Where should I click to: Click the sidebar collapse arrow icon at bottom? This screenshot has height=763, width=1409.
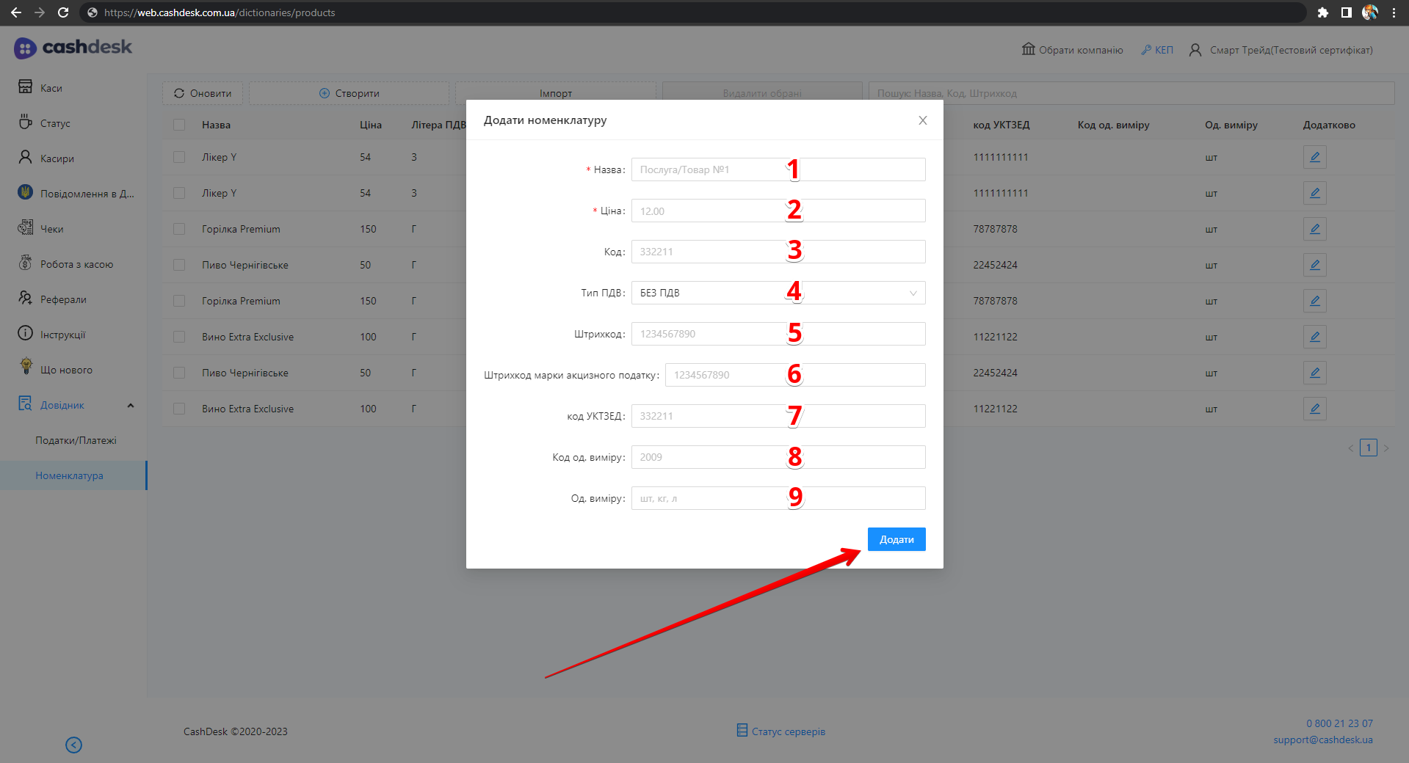pos(73,745)
